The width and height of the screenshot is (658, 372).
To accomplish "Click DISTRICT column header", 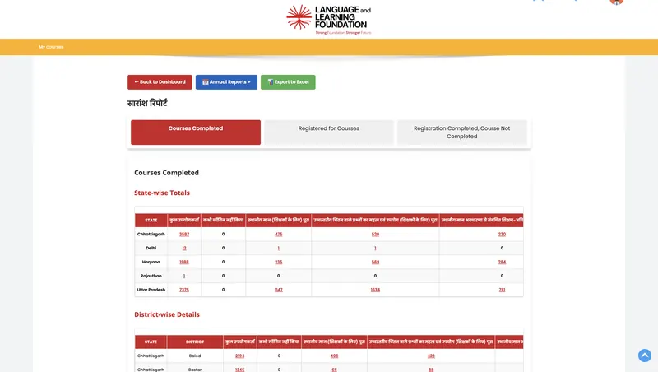I will pos(195,342).
